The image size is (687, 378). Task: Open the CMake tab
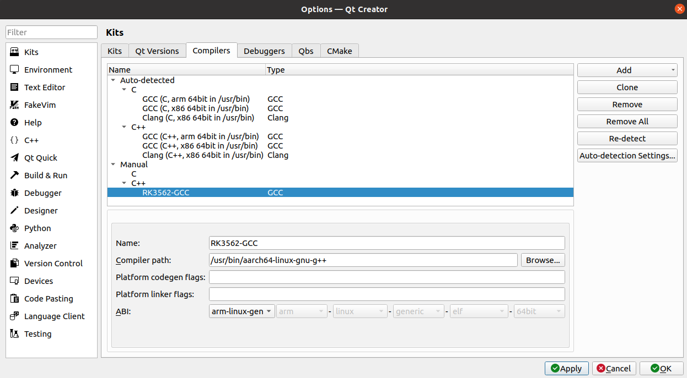(x=340, y=51)
